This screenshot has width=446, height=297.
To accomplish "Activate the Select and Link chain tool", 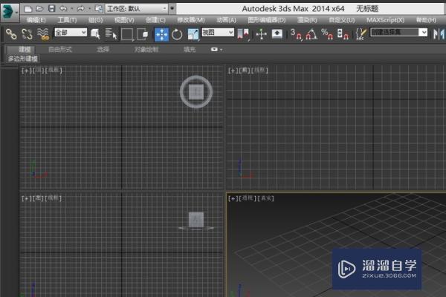I will tap(11, 34).
